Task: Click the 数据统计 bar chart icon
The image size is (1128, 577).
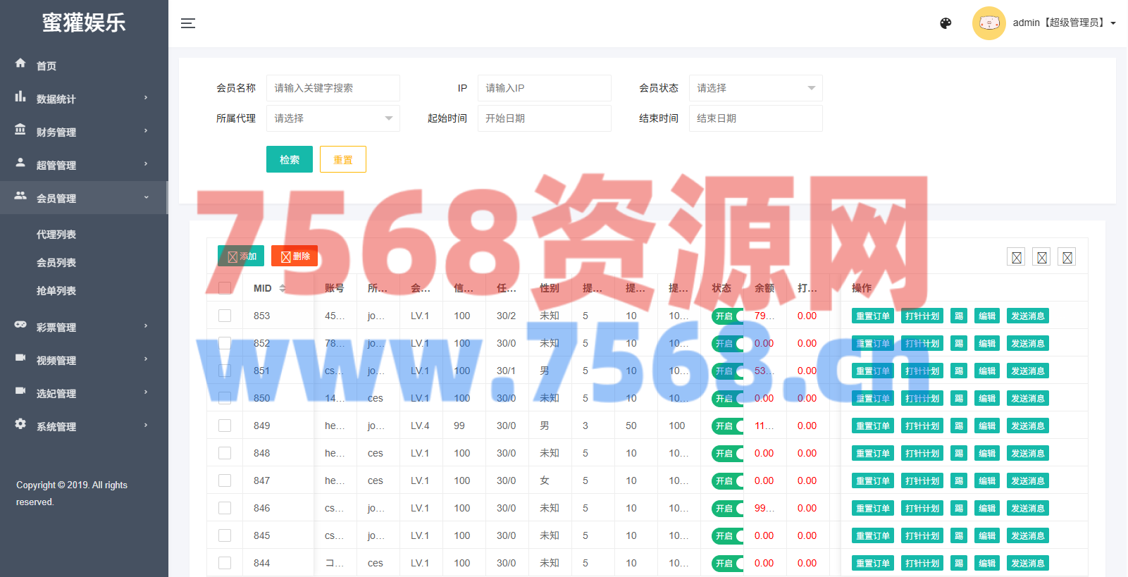Action: coord(20,97)
